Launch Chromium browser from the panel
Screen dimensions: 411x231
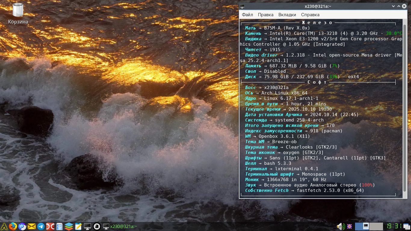22,226
